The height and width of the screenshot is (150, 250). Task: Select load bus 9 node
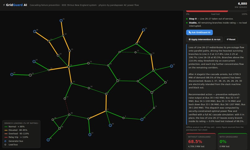pos(154,108)
